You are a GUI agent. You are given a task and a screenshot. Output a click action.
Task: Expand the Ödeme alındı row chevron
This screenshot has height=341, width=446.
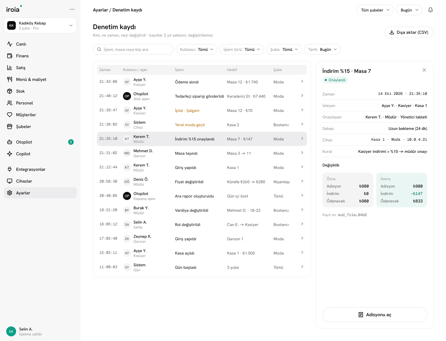click(x=302, y=81)
